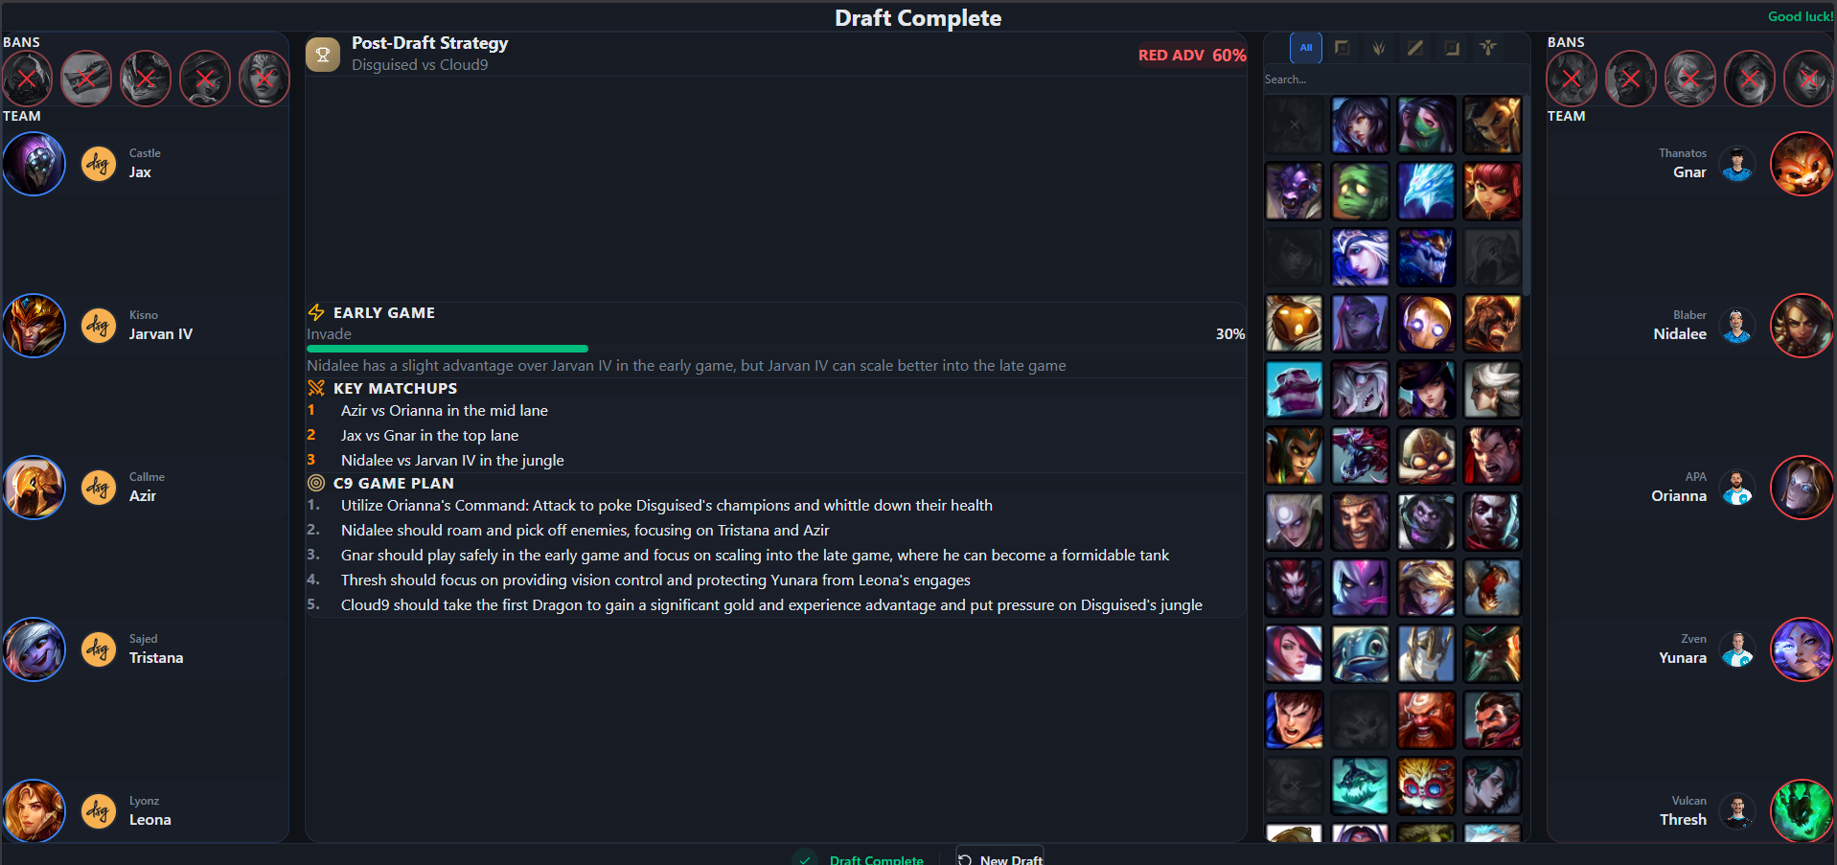Filter champions by jungle role
Screen dimensions: 1837x865
[x=1379, y=48]
